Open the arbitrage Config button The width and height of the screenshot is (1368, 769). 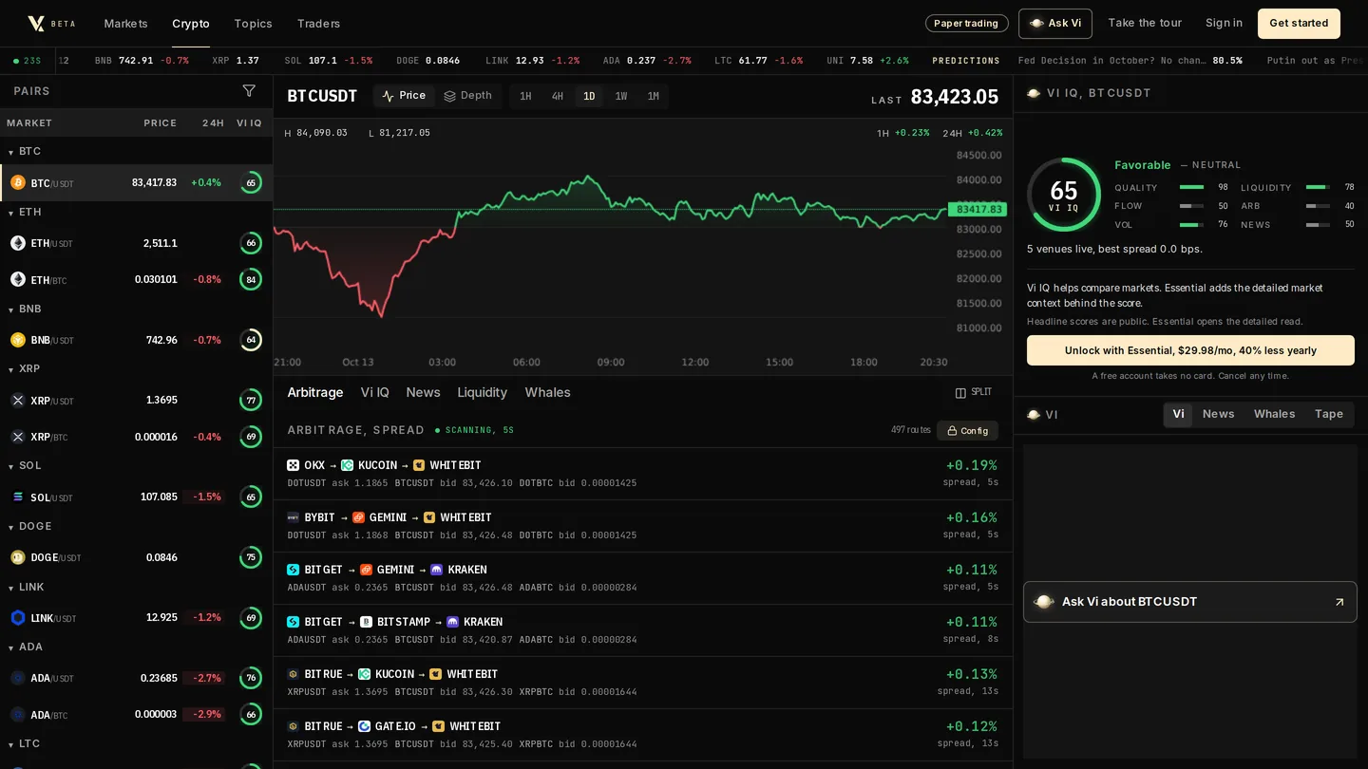pyautogui.click(x=967, y=431)
